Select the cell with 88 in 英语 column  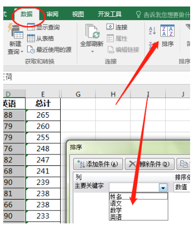[x=14, y=115]
